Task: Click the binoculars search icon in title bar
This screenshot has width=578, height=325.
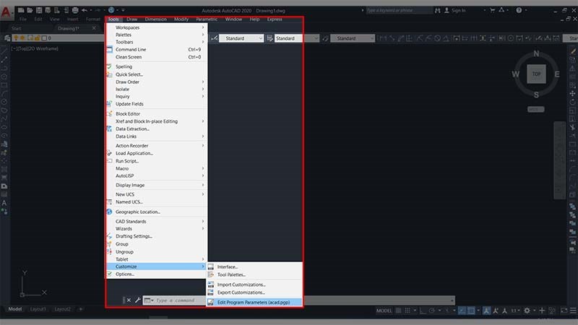Action: (x=437, y=10)
